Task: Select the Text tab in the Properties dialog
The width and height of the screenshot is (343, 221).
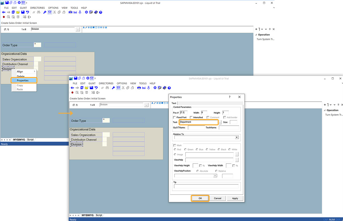Action: click(x=174, y=103)
